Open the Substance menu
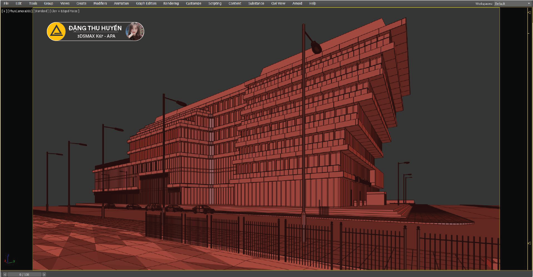The height and width of the screenshot is (277, 533). (256, 4)
